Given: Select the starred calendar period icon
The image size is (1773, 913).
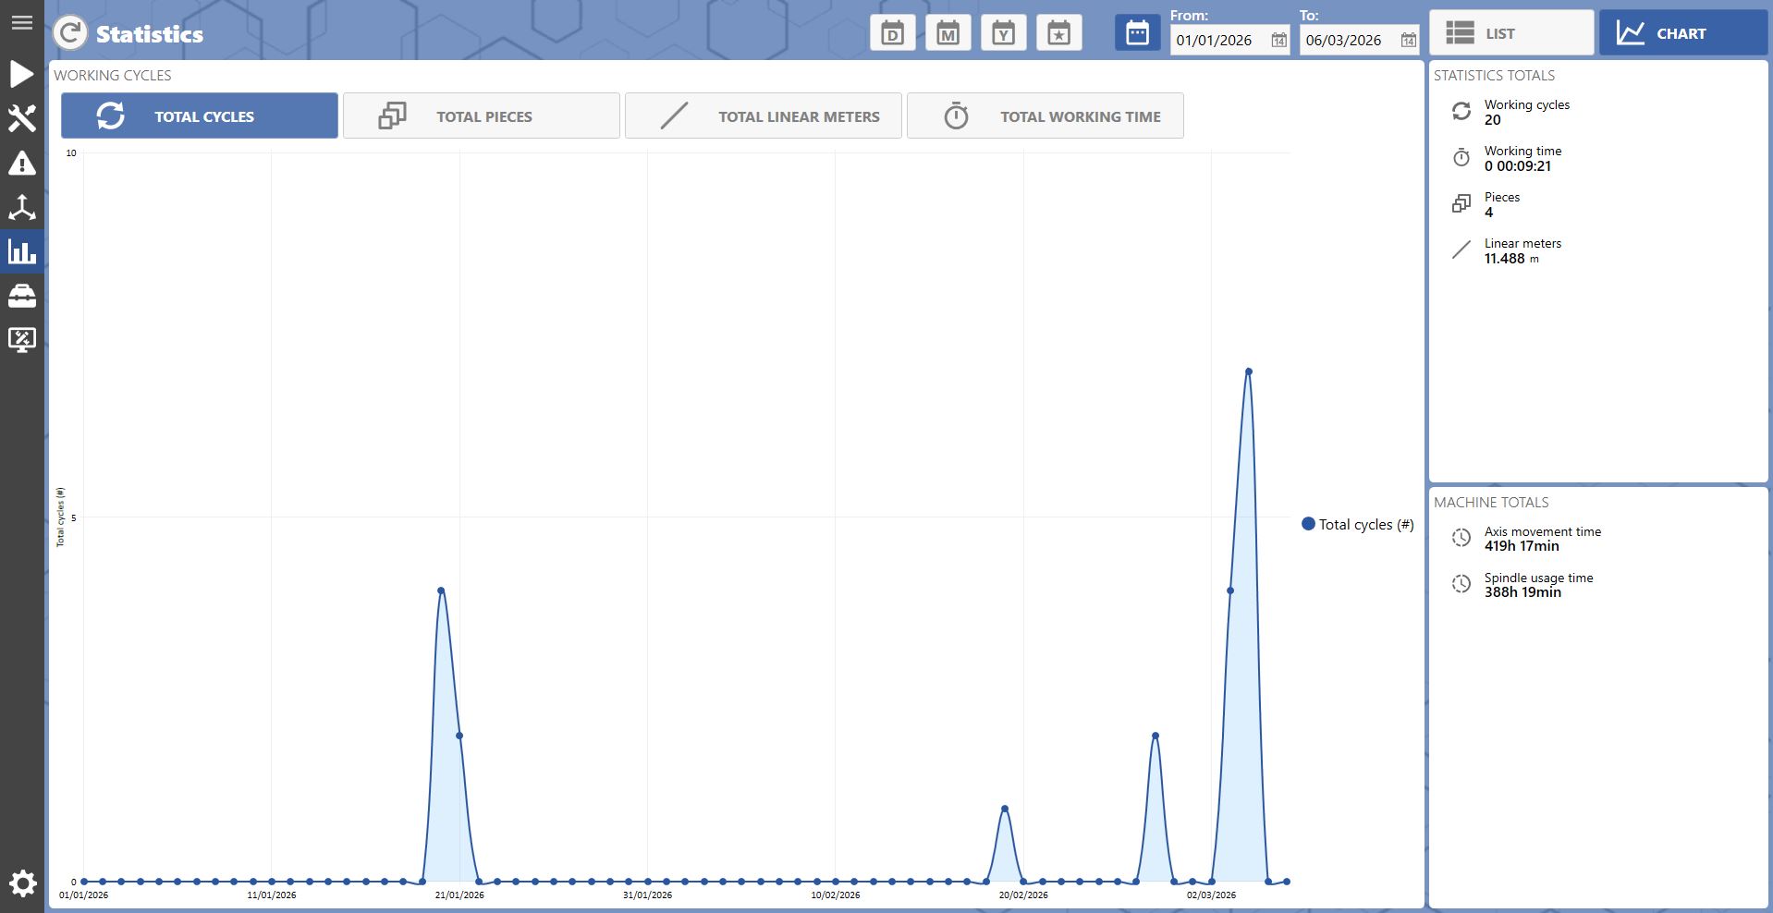Looking at the screenshot, I should point(1058,33).
